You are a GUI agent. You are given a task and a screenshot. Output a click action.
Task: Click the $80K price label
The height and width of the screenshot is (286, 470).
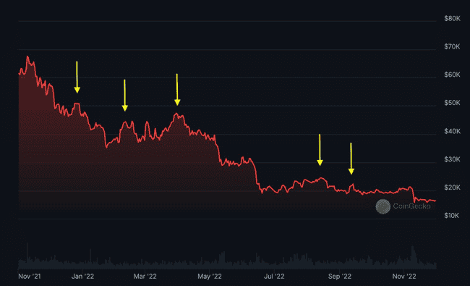point(452,19)
